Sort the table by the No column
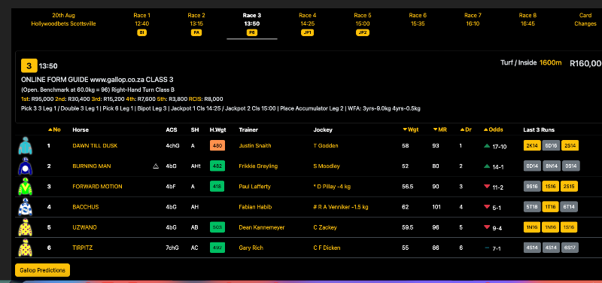The height and width of the screenshot is (283, 602). coord(54,129)
